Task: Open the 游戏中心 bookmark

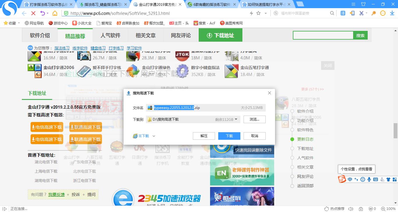Action: click(x=58, y=23)
